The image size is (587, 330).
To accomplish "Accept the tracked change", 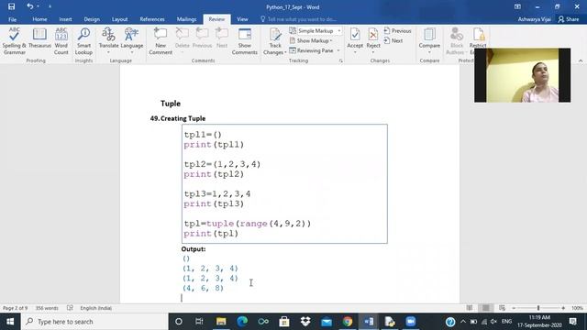I will tap(355, 40).
